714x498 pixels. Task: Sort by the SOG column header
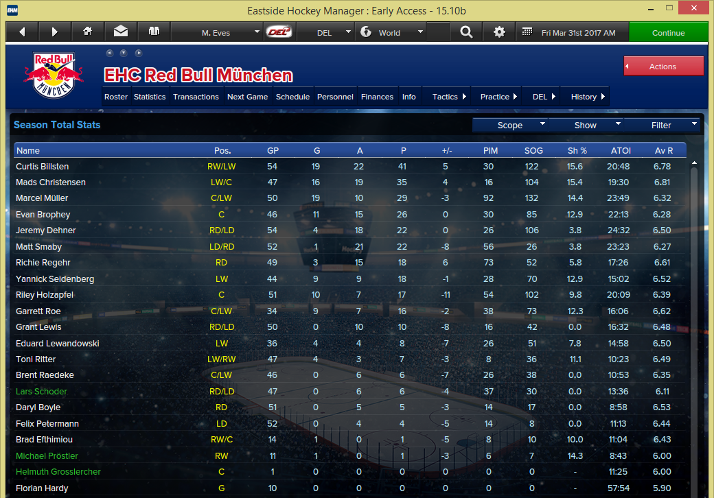point(533,150)
